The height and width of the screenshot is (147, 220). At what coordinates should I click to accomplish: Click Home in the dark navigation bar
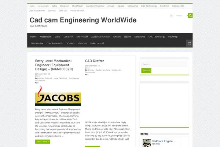click(33, 37)
